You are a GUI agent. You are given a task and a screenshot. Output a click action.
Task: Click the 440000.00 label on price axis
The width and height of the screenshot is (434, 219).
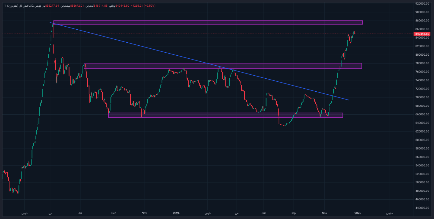422,208
